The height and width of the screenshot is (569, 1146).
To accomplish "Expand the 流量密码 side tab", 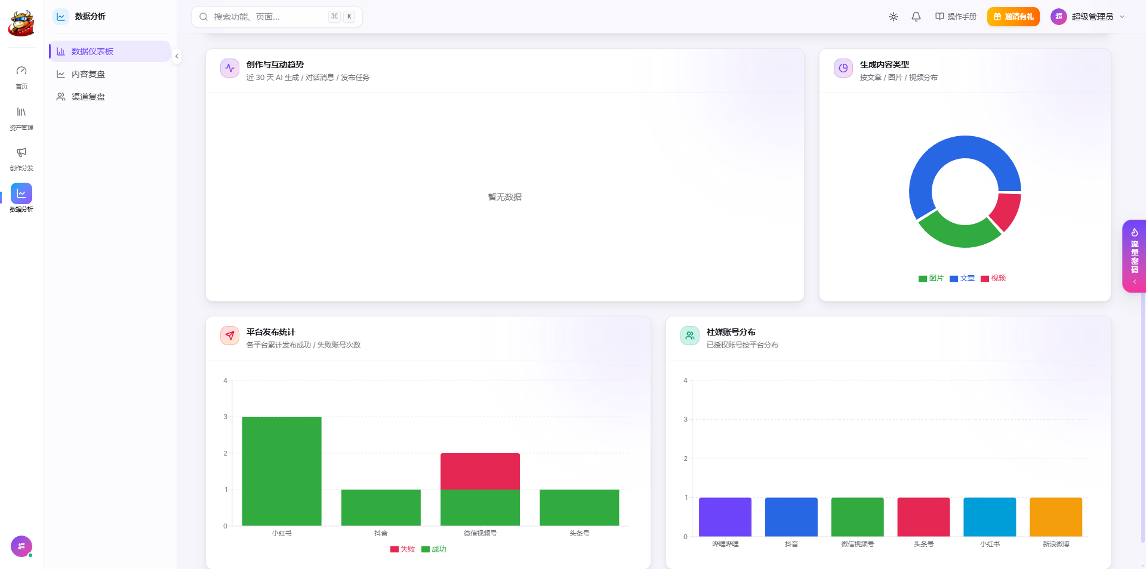I will [1134, 256].
